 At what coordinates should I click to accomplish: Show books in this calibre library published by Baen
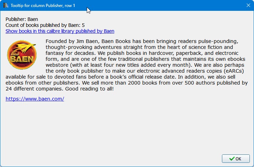[60, 31]
